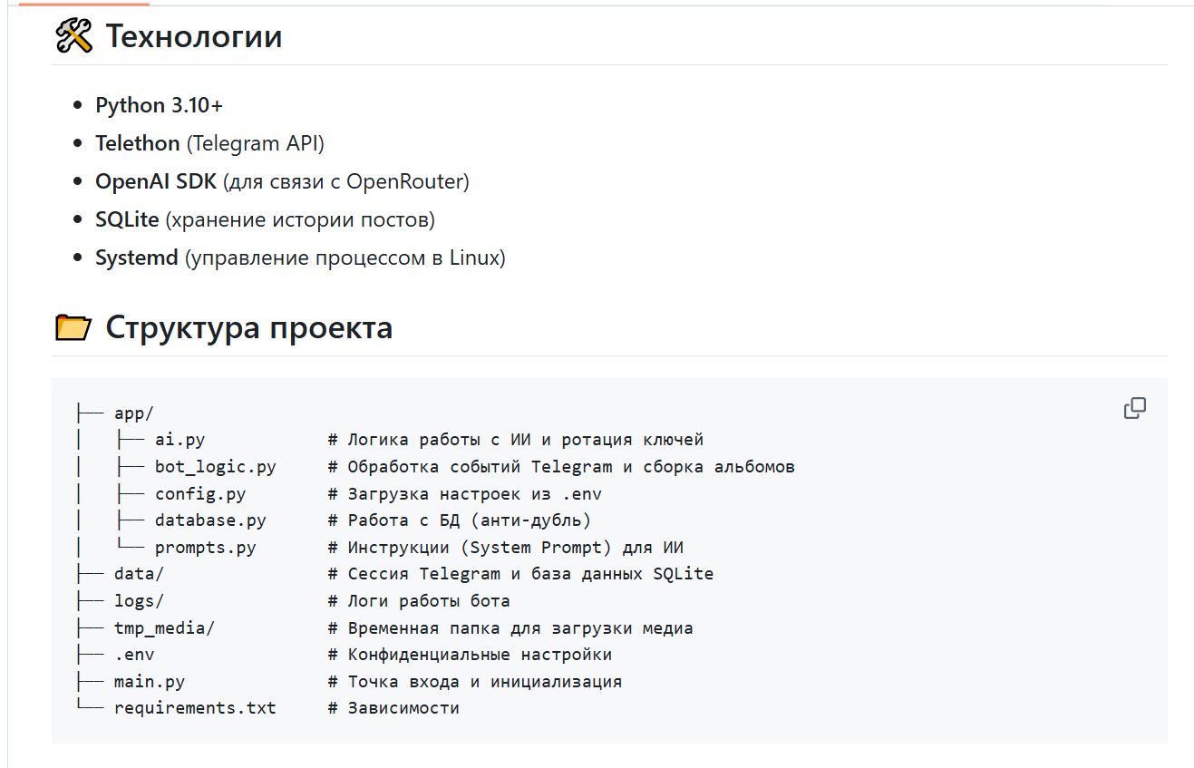Image resolution: width=1194 pixels, height=768 pixels.
Task: Select the Python 3.10+ list item
Action: tap(160, 105)
